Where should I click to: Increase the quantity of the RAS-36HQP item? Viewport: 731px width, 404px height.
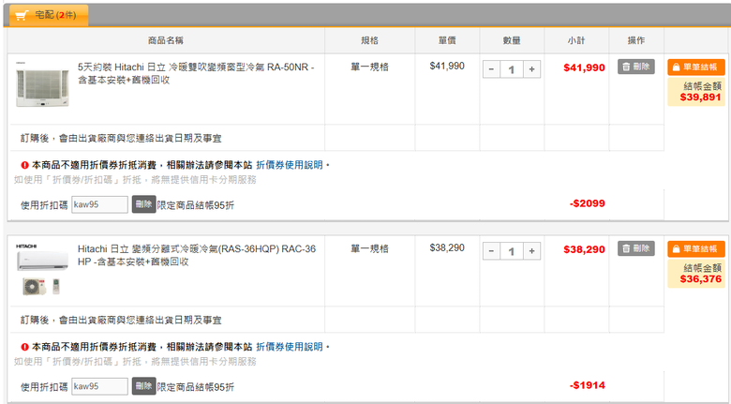pos(531,251)
